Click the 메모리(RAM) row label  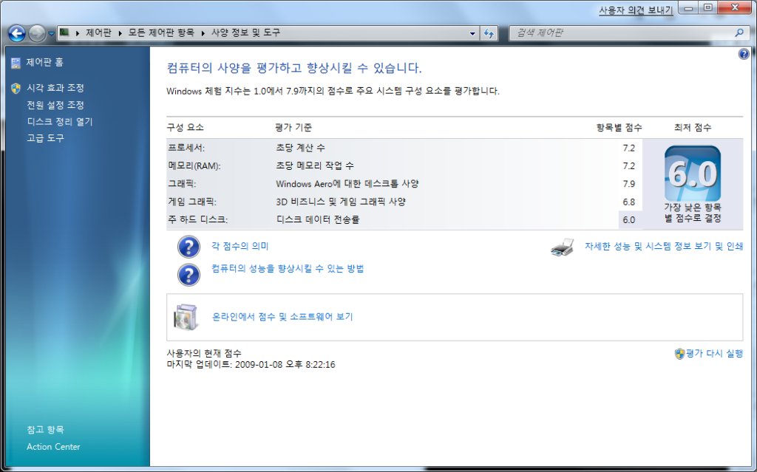coord(194,166)
